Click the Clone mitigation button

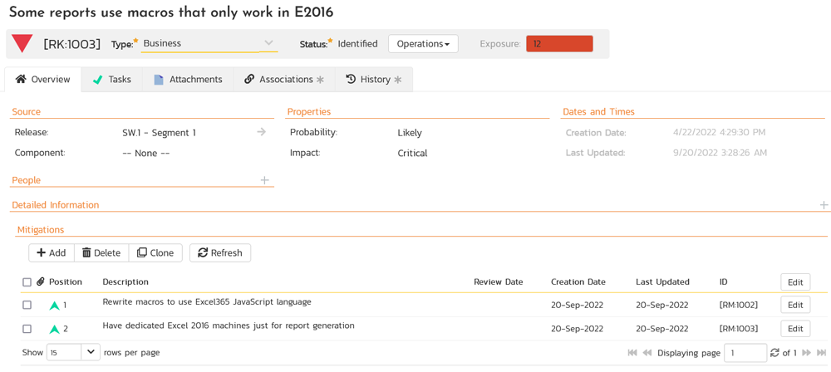pos(155,252)
